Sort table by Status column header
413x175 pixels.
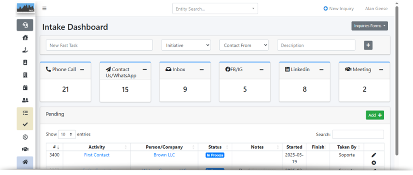[215, 147]
